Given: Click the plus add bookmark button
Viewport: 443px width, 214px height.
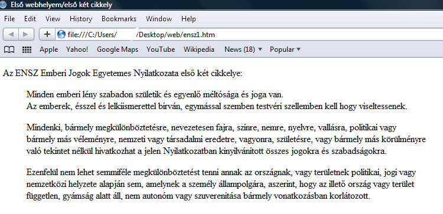Looking at the screenshot, I should point(47,34).
